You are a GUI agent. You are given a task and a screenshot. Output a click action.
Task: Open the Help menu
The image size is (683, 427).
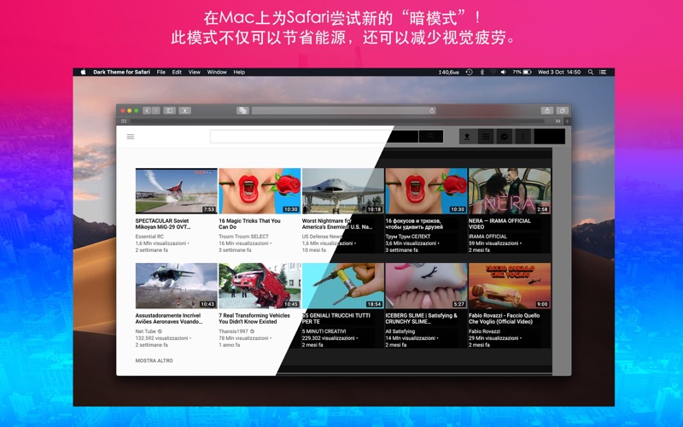239,73
